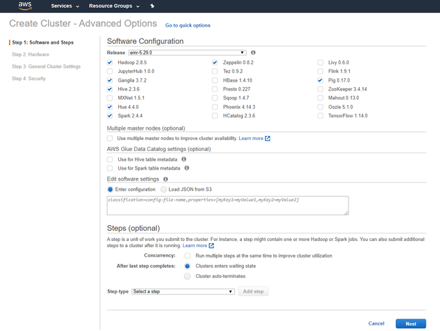Click the AWS logo
This screenshot has width=440, height=331.
click(25, 6)
